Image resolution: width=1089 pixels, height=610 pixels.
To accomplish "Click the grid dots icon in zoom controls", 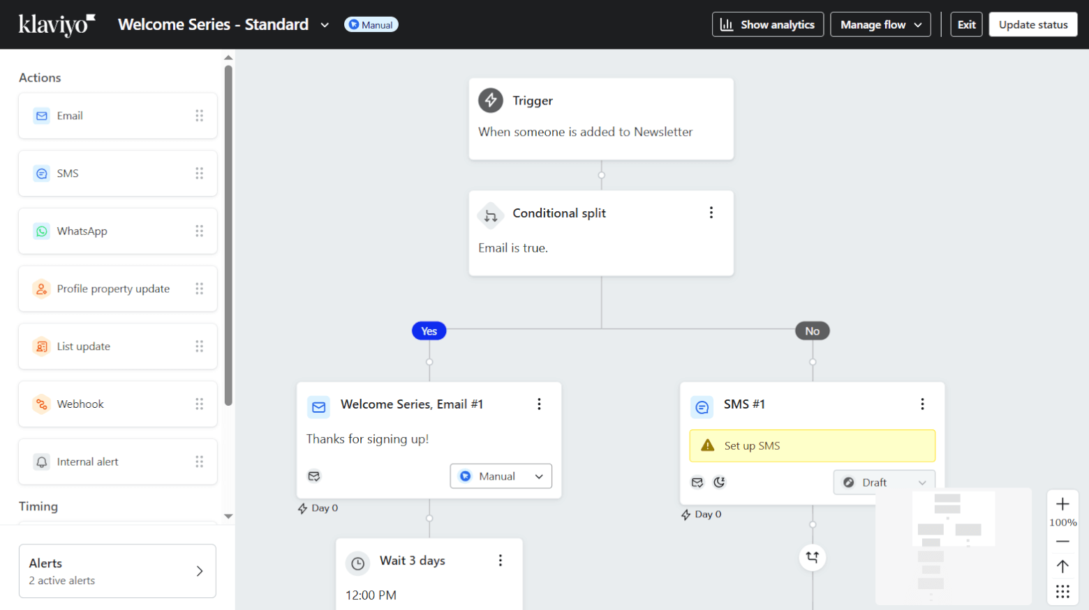I will (1062, 591).
